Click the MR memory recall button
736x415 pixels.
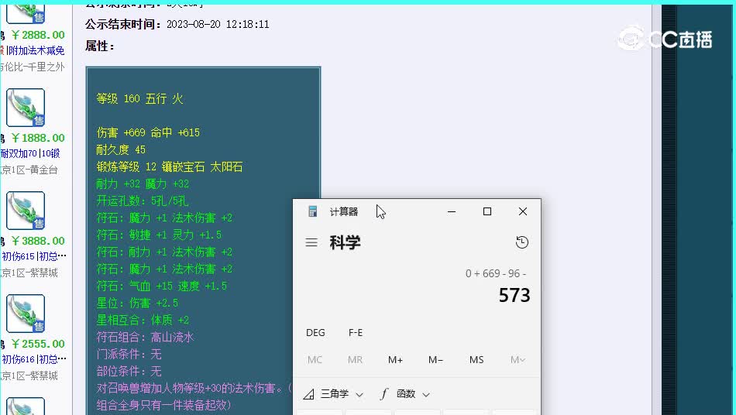[355, 360]
